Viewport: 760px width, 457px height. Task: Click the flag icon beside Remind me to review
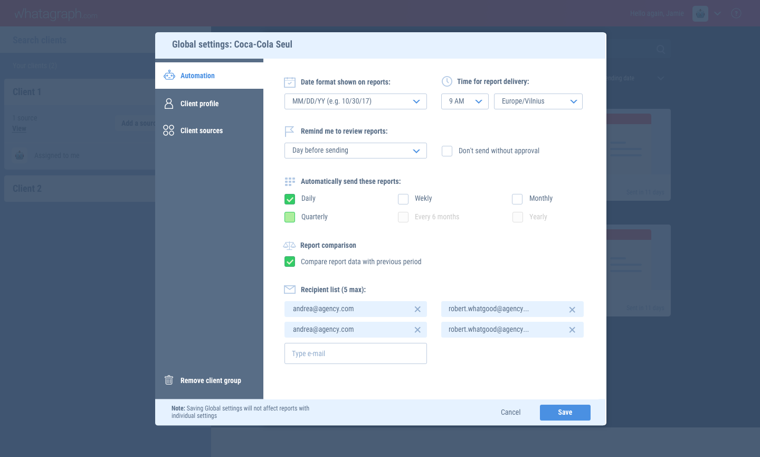pos(289,131)
